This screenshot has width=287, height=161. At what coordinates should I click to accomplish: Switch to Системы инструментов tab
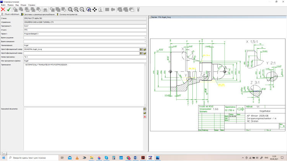click(x=67, y=14)
